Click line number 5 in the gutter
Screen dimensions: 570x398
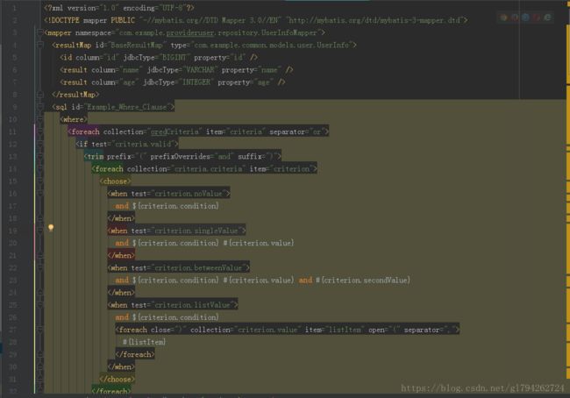coord(15,58)
